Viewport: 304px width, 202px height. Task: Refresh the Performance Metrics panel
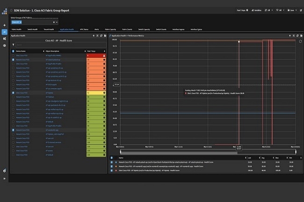click(x=297, y=36)
